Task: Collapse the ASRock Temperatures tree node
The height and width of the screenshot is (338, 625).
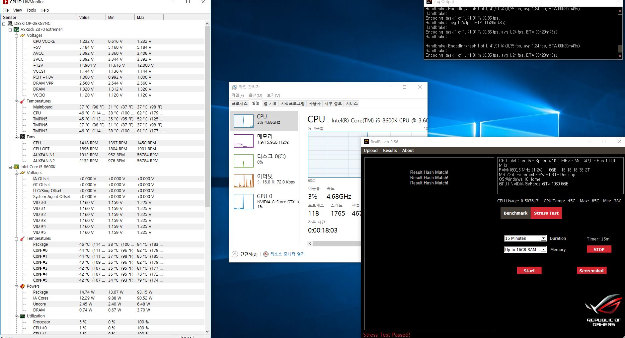Action: pos(17,101)
